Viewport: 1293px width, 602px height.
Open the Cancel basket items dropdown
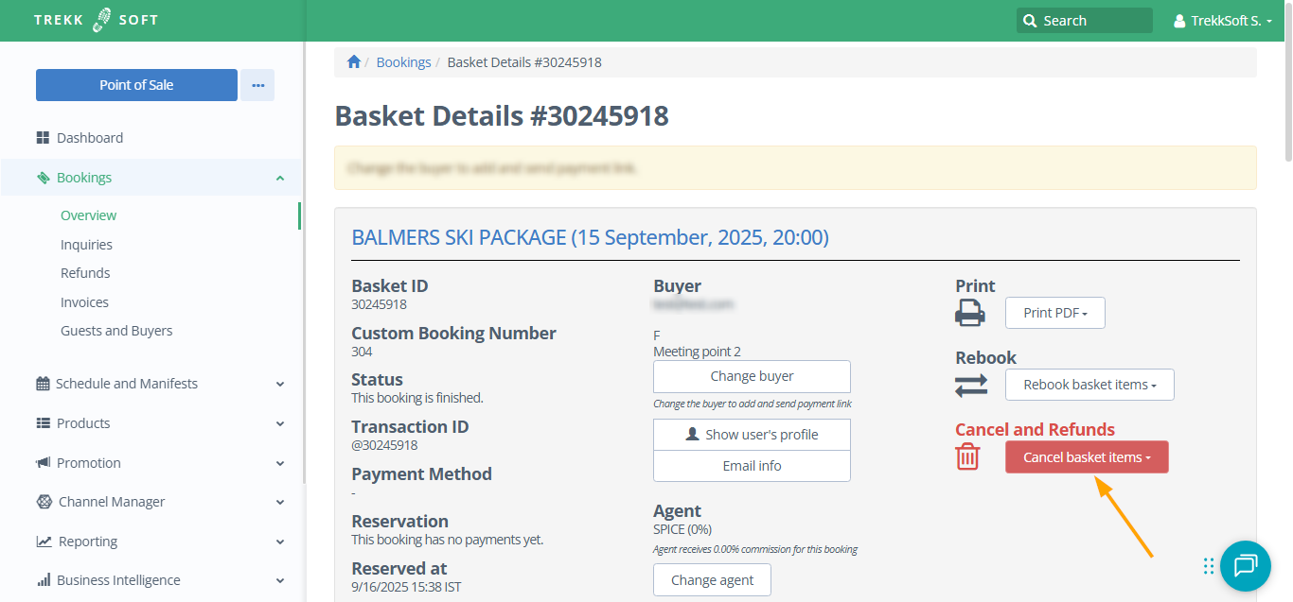[1086, 457]
